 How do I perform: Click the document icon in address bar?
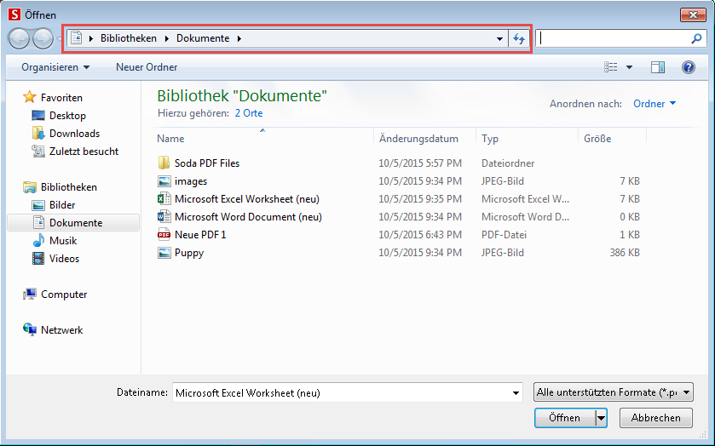pyautogui.click(x=77, y=37)
